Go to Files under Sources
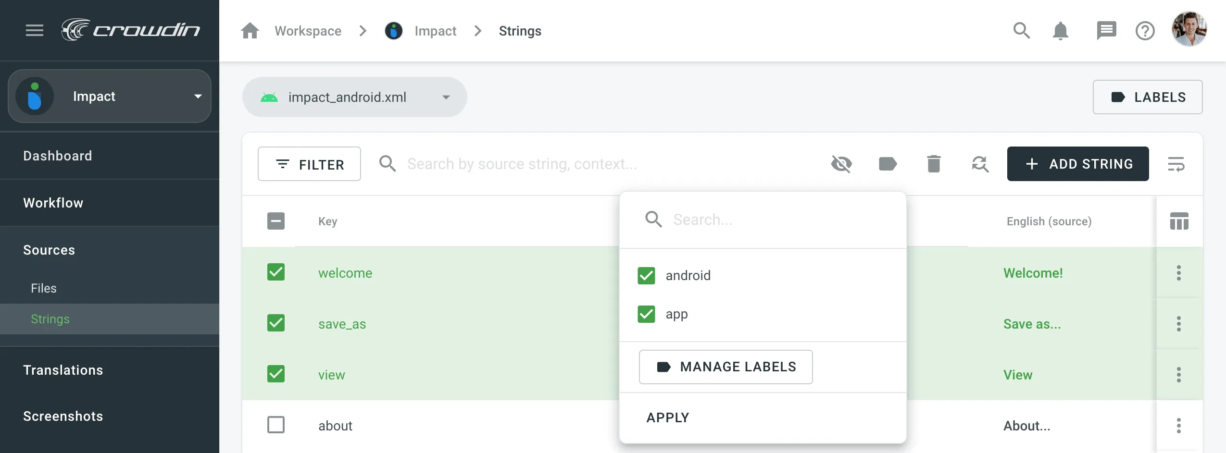The image size is (1226, 453). (x=44, y=288)
